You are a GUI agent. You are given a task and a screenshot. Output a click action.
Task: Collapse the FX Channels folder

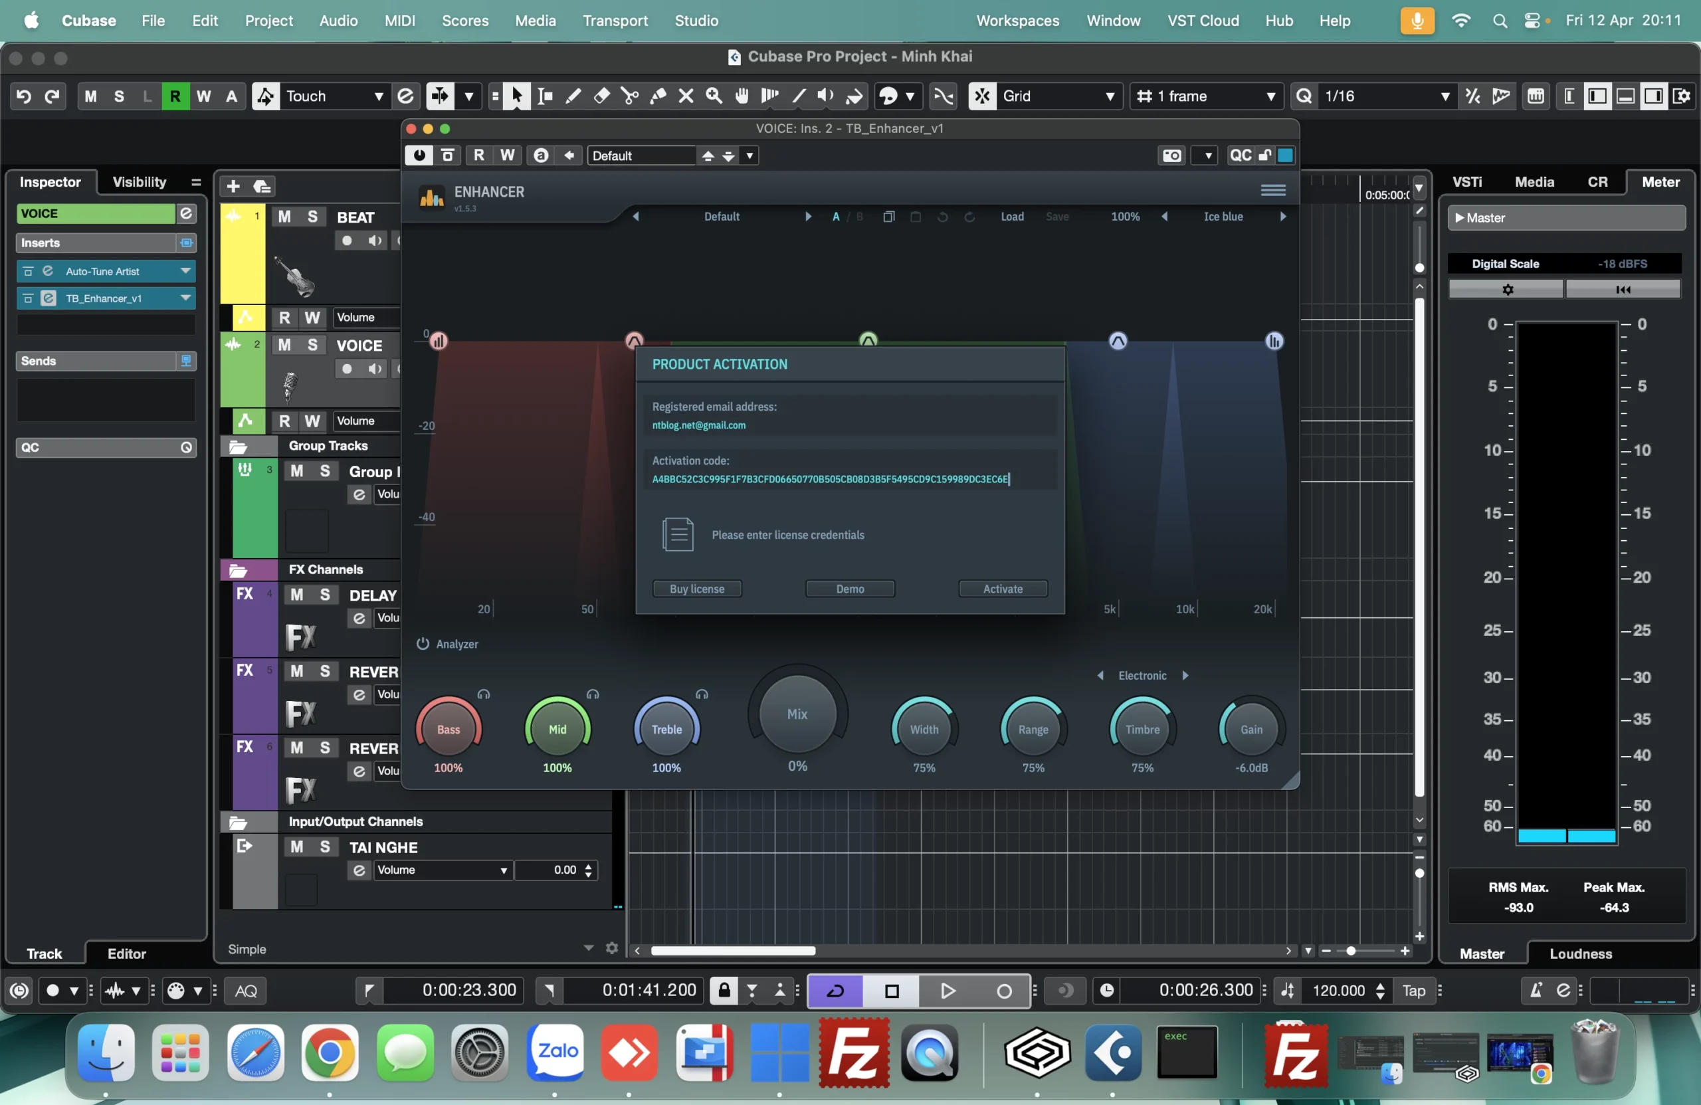[x=237, y=569]
